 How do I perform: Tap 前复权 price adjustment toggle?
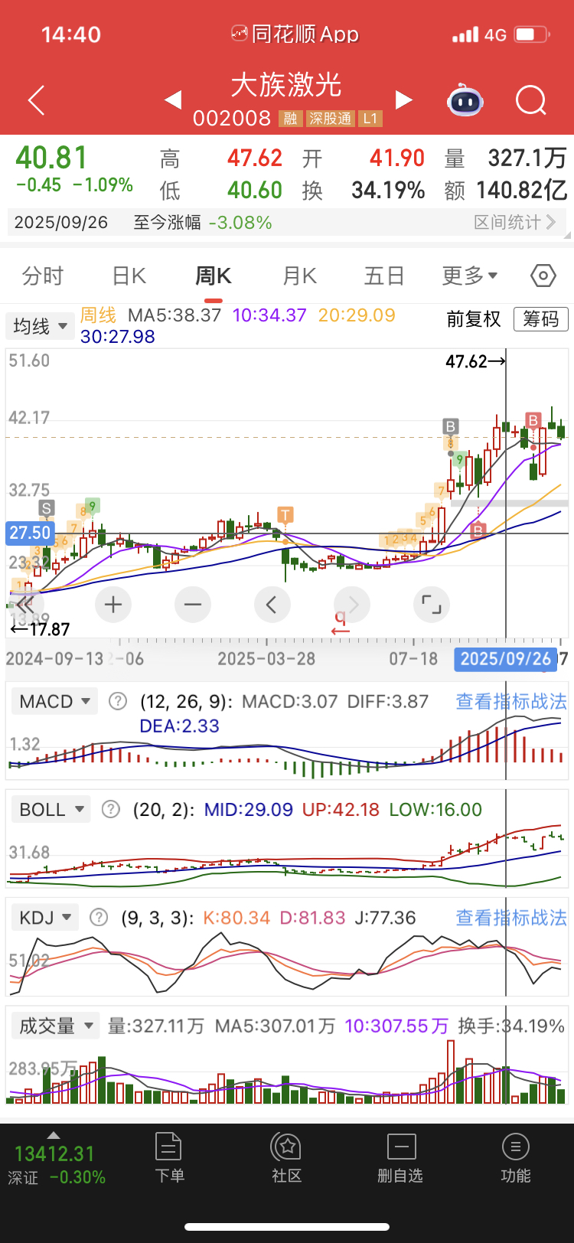coord(474,319)
